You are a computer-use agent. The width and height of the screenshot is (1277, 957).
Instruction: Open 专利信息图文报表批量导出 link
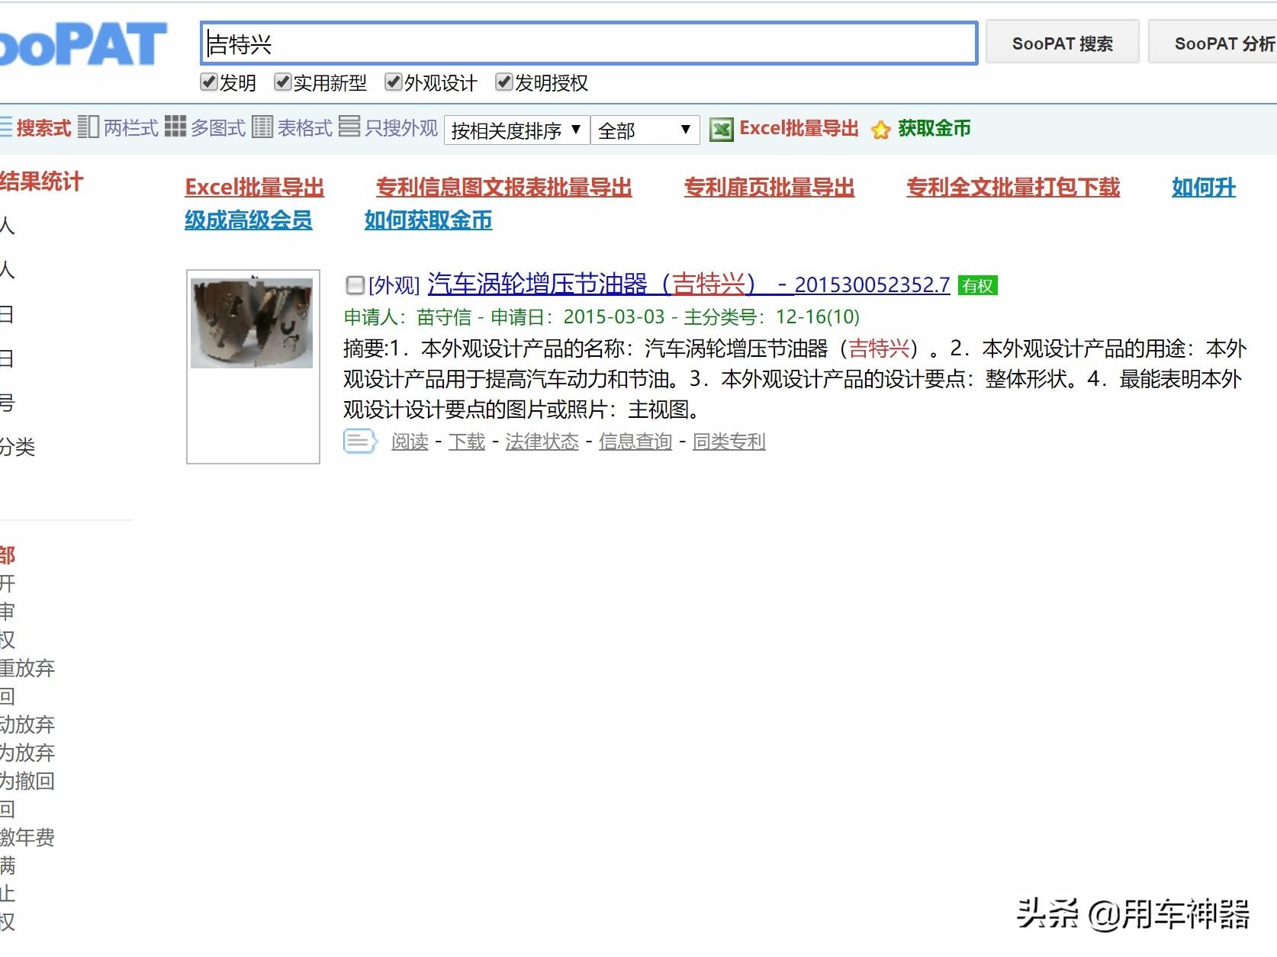tap(504, 188)
